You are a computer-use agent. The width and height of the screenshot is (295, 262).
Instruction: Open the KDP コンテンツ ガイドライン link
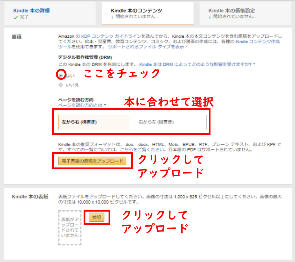click(111, 36)
